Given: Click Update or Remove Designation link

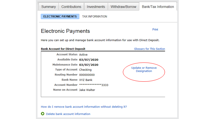Looking at the screenshot, I should [x=144, y=69].
